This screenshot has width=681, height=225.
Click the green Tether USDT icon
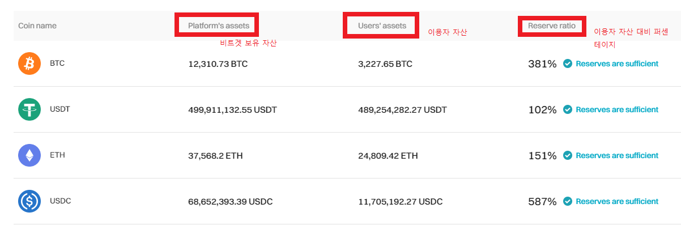[29, 109]
